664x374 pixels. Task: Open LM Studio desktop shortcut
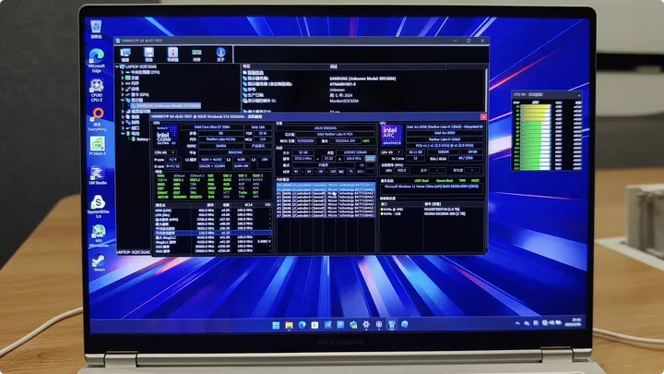(x=98, y=175)
